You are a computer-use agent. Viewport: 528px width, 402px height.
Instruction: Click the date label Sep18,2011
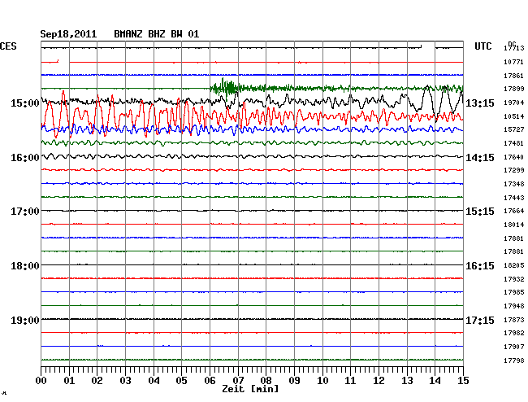click(x=68, y=34)
